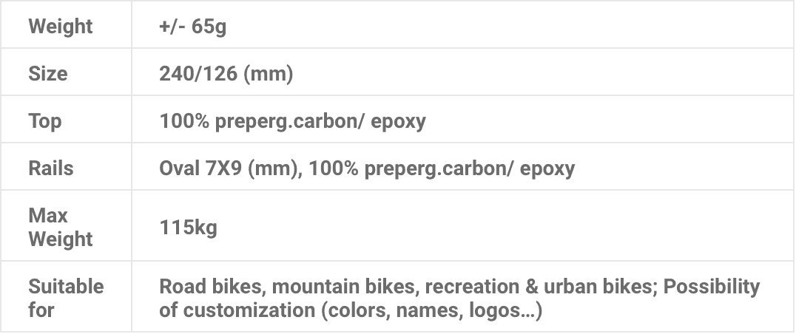Click the word Max in label column
This screenshot has width=796, height=334.
48,216
